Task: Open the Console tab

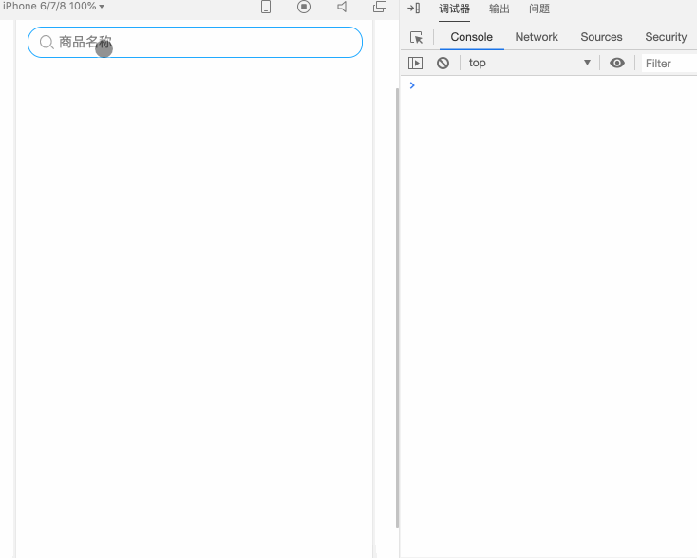Action: pyautogui.click(x=472, y=37)
